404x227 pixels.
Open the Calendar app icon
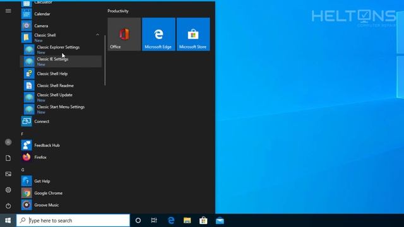click(x=27, y=14)
